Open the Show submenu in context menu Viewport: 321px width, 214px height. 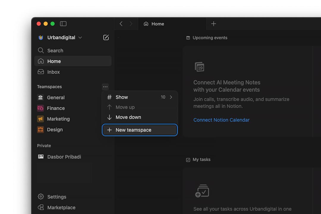[x=140, y=97]
